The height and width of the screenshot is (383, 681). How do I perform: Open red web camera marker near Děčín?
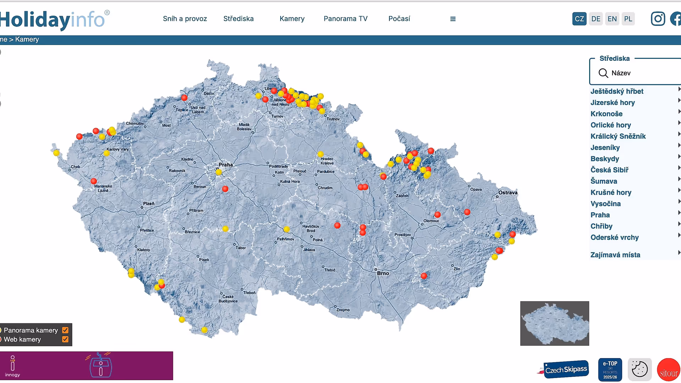(184, 98)
